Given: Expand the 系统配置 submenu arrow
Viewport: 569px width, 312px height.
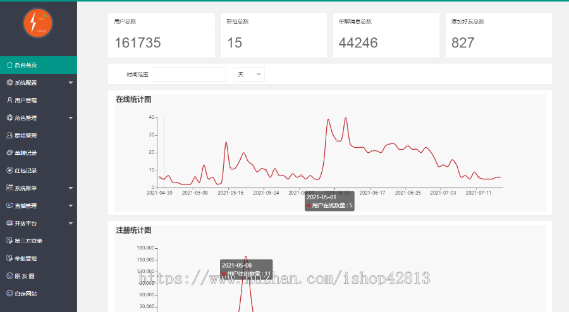Looking at the screenshot, I should [71, 83].
